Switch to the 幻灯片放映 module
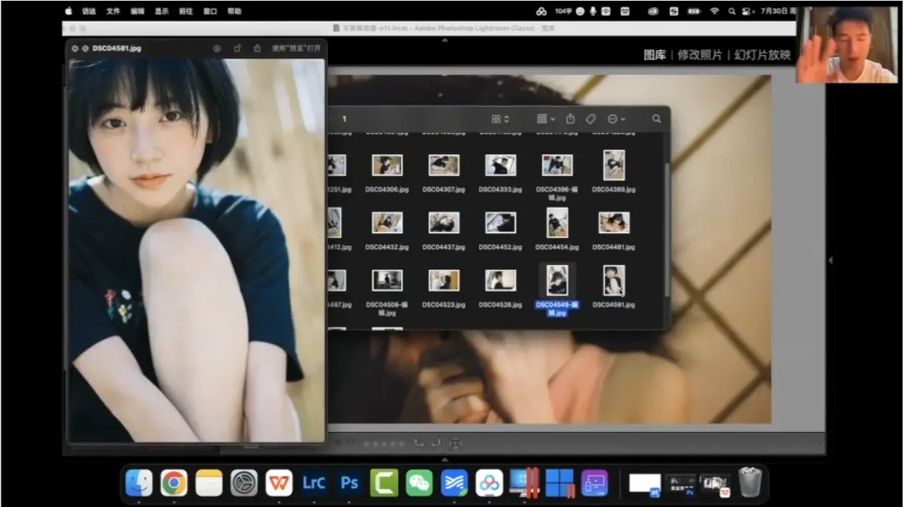 point(762,55)
